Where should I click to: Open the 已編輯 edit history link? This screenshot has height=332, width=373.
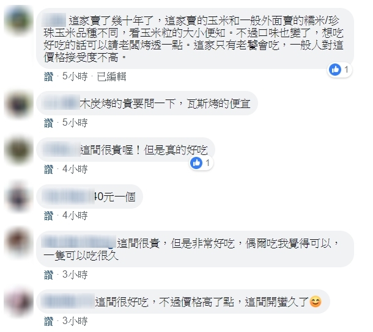111,76
